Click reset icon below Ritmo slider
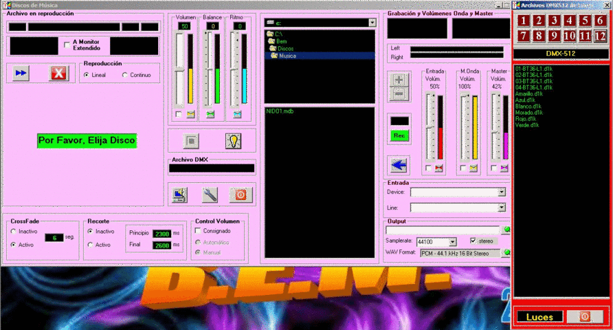This screenshot has width=613, height=330. 237,115
